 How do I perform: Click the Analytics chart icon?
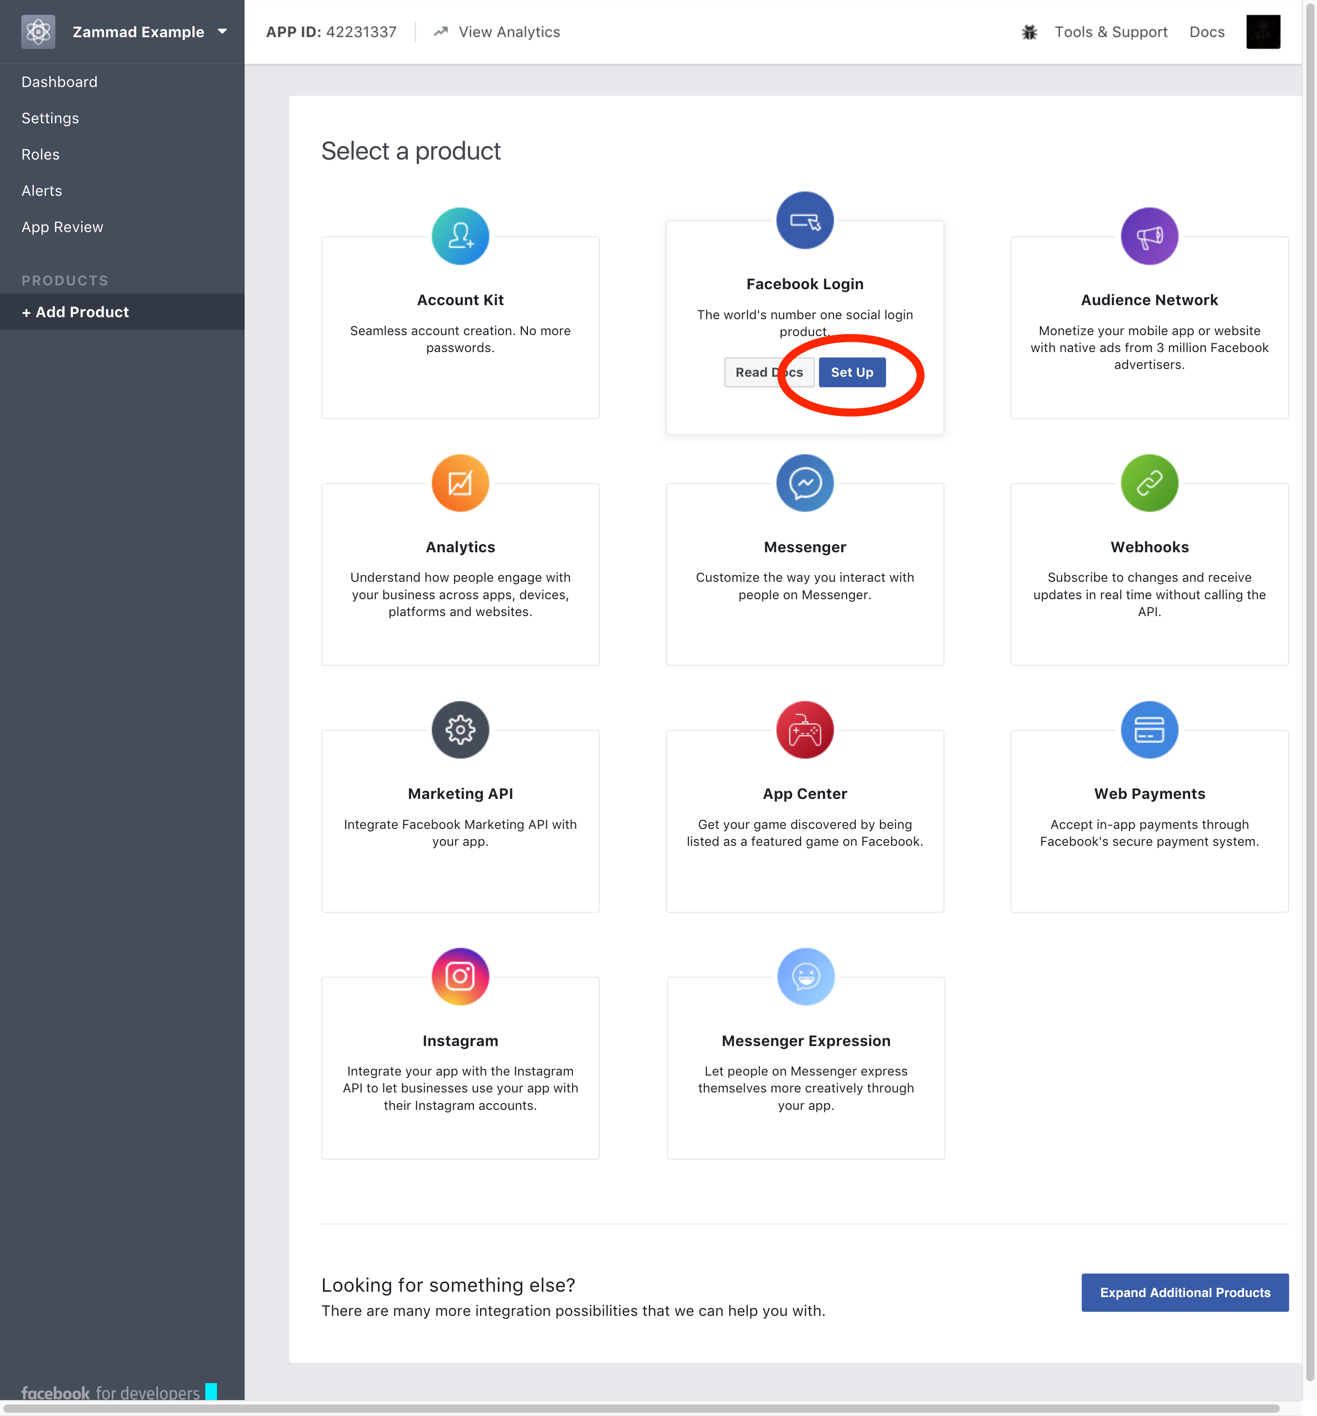[x=460, y=483]
